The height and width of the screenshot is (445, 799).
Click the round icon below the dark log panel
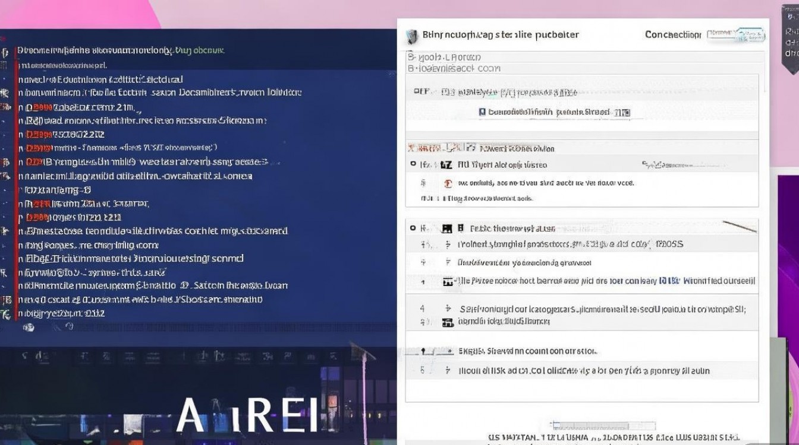click(x=29, y=327)
